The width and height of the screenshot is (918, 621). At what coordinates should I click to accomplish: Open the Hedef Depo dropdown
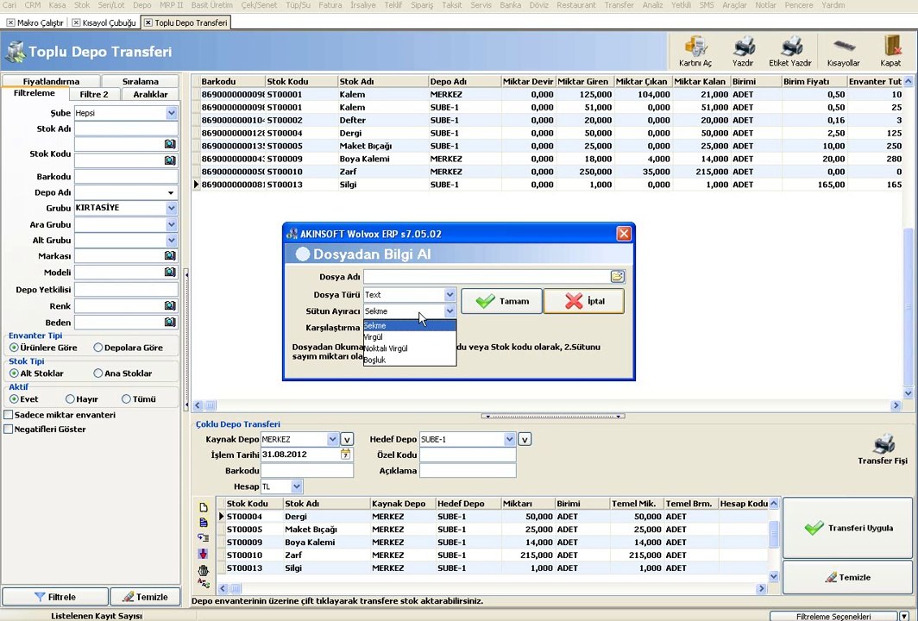(x=509, y=439)
